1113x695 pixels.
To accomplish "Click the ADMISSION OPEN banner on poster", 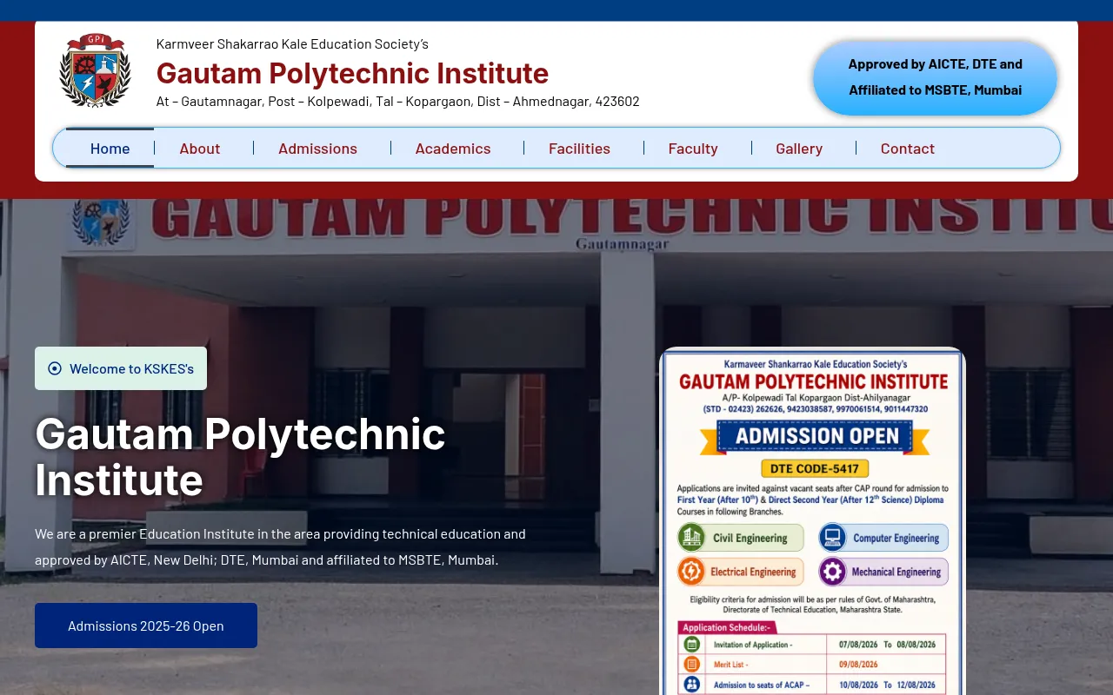I will pos(814,437).
